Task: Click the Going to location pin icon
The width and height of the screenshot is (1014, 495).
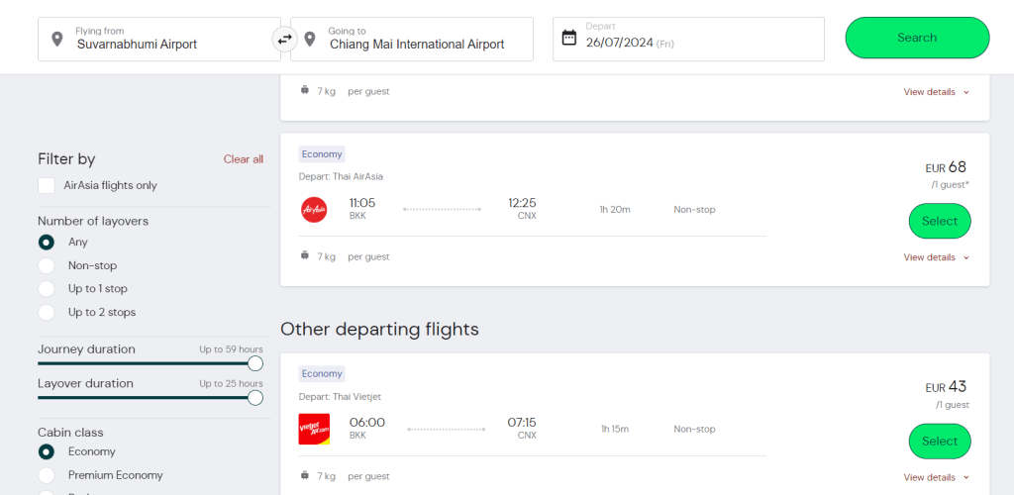Action: pyautogui.click(x=310, y=39)
